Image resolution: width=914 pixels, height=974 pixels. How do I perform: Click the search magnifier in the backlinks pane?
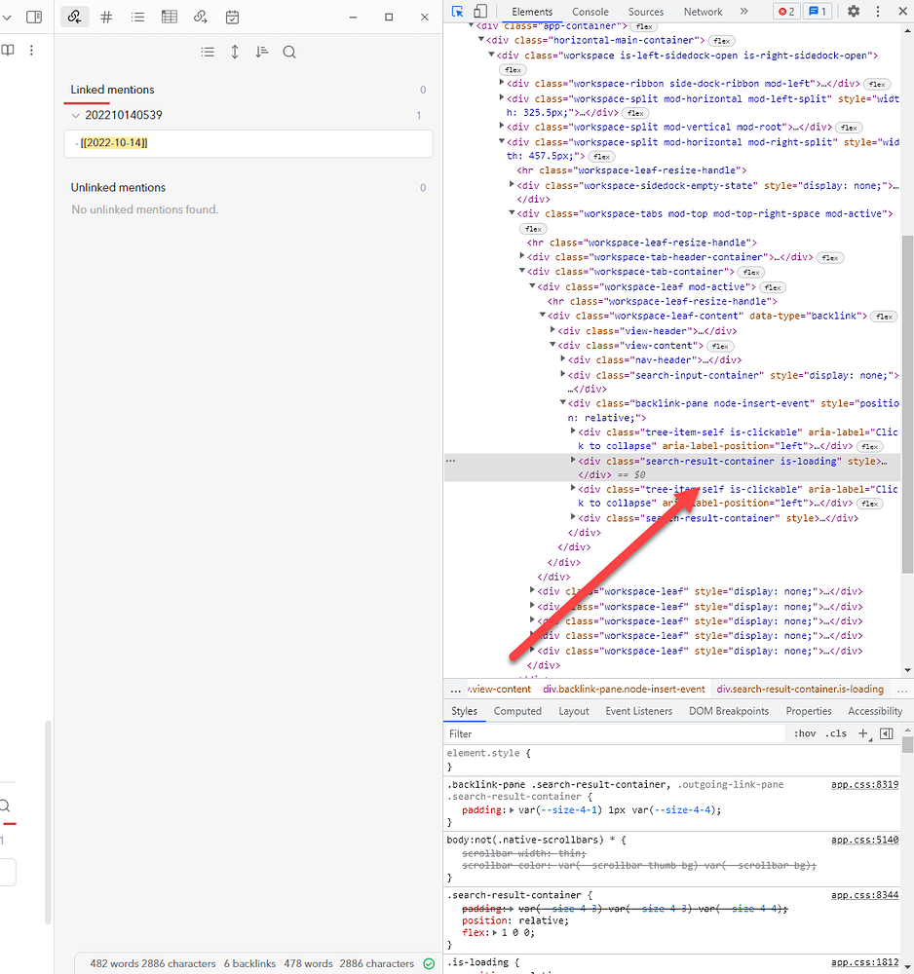289,52
